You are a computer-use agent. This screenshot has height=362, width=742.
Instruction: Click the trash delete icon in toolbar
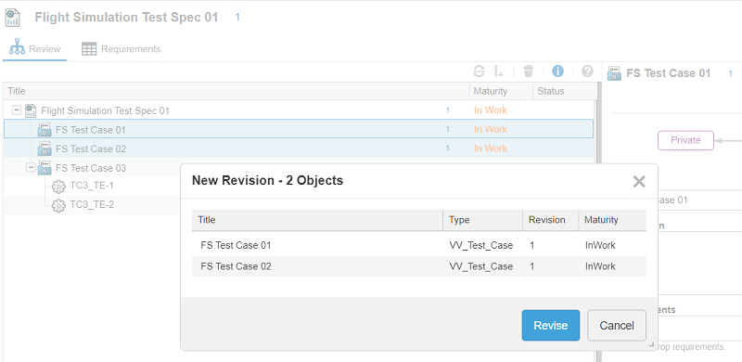point(529,71)
